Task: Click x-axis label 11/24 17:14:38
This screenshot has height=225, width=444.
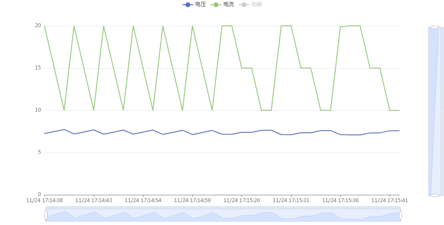Action: (44, 200)
